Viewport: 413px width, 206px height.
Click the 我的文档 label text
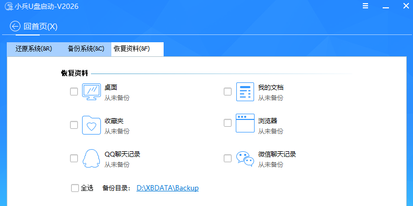coord(271,88)
